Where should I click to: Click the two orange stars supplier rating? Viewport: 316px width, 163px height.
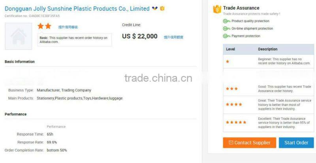tap(44, 26)
